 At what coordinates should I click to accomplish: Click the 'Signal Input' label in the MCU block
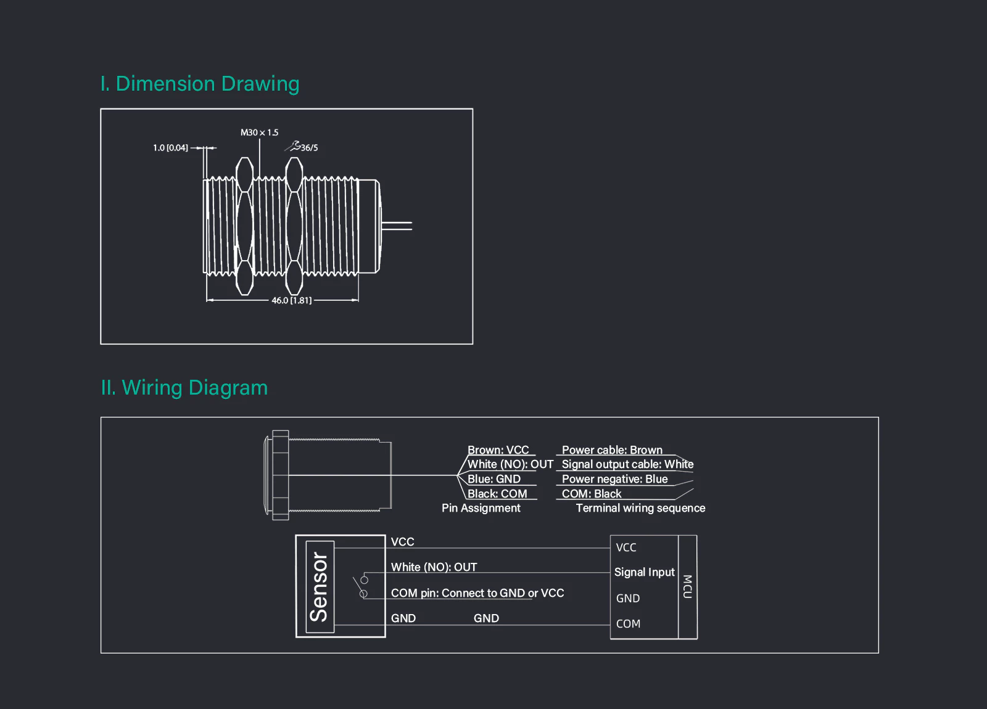[645, 572]
